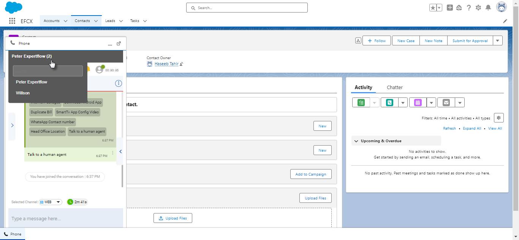Image resolution: width=519 pixels, height=240 pixels.
Task: Click the Log a Call icon
Action: tap(389, 102)
